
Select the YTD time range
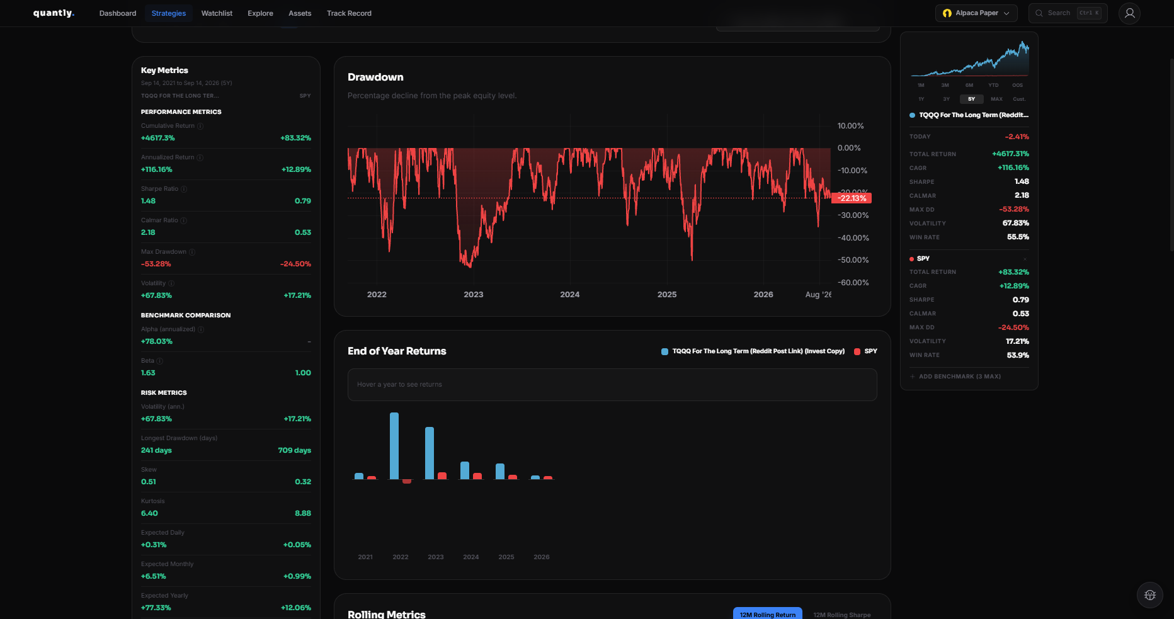pyautogui.click(x=993, y=85)
